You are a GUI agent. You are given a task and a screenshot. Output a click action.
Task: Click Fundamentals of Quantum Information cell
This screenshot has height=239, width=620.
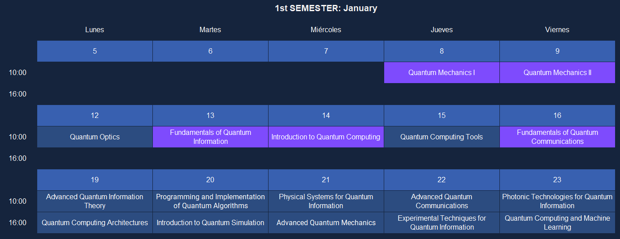pyautogui.click(x=210, y=137)
